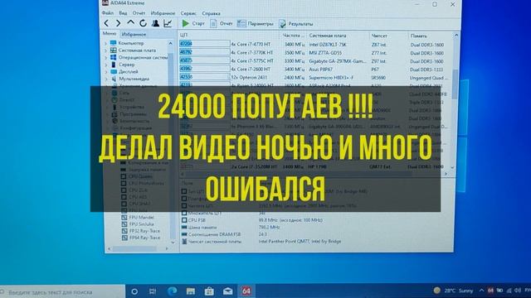This screenshot has width=531, height=298.
Task: Switch to the Избранное sidebar tab
Action: click(x=134, y=34)
